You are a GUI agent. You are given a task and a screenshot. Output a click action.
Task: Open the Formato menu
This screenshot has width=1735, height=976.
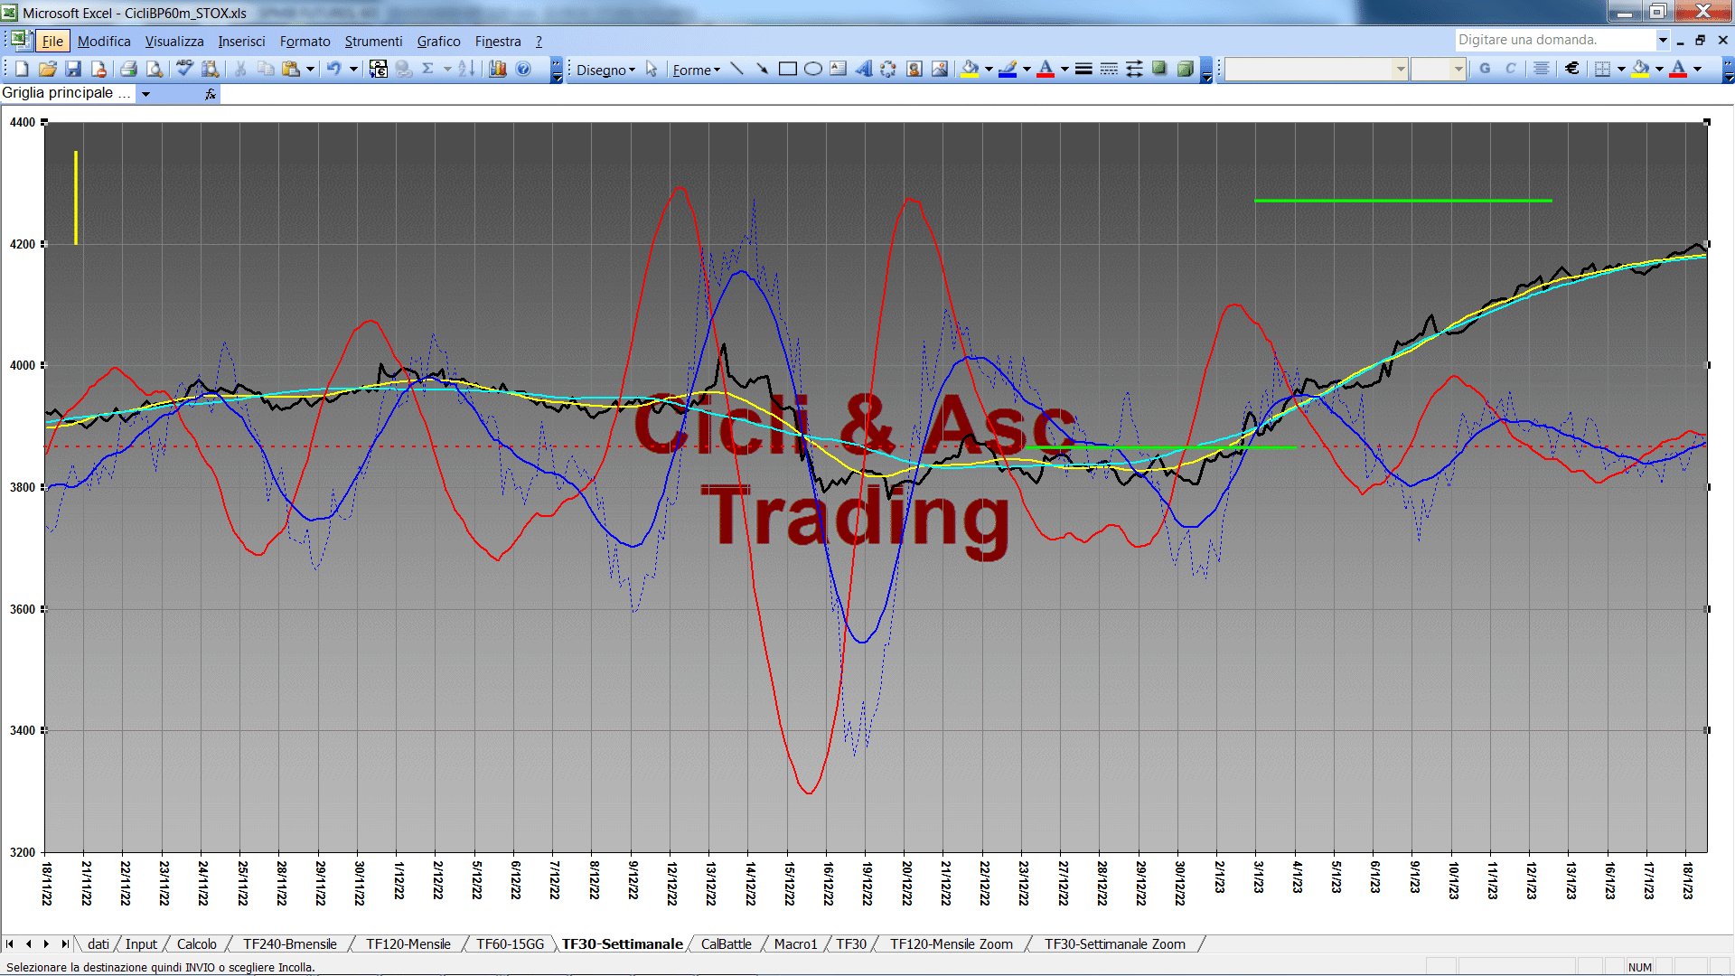(x=305, y=41)
